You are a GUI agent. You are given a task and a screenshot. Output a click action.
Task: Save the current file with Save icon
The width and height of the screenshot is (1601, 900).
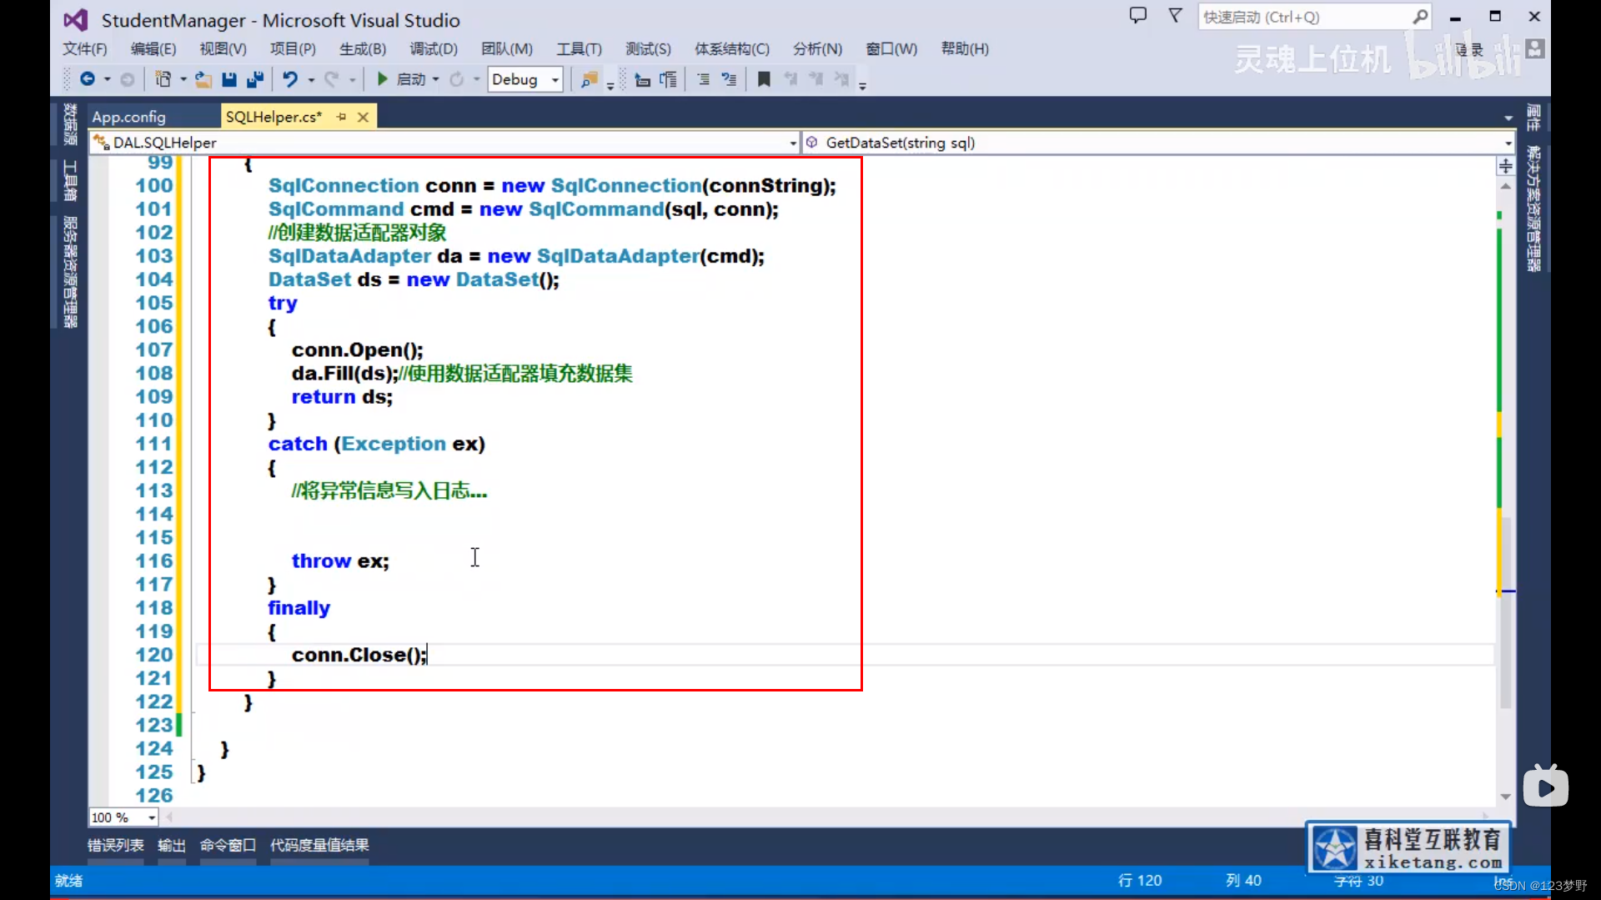[229, 79]
